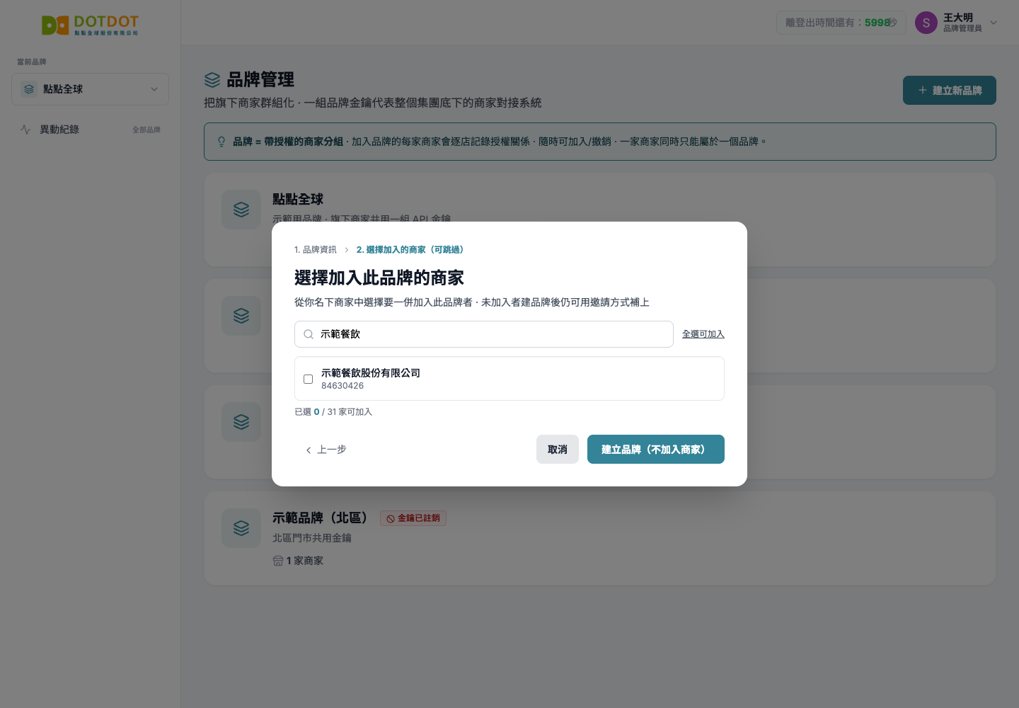Image resolution: width=1019 pixels, height=708 pixels.
Task: Click the activity icon next to 異動紀錄
Action: tap(25, 130)
